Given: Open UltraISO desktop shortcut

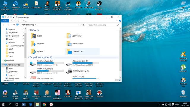Looking at the screenshot, I should (x=5, y=94).
